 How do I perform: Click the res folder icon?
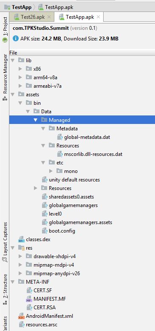pyautogui.click(x=21, y=248)
